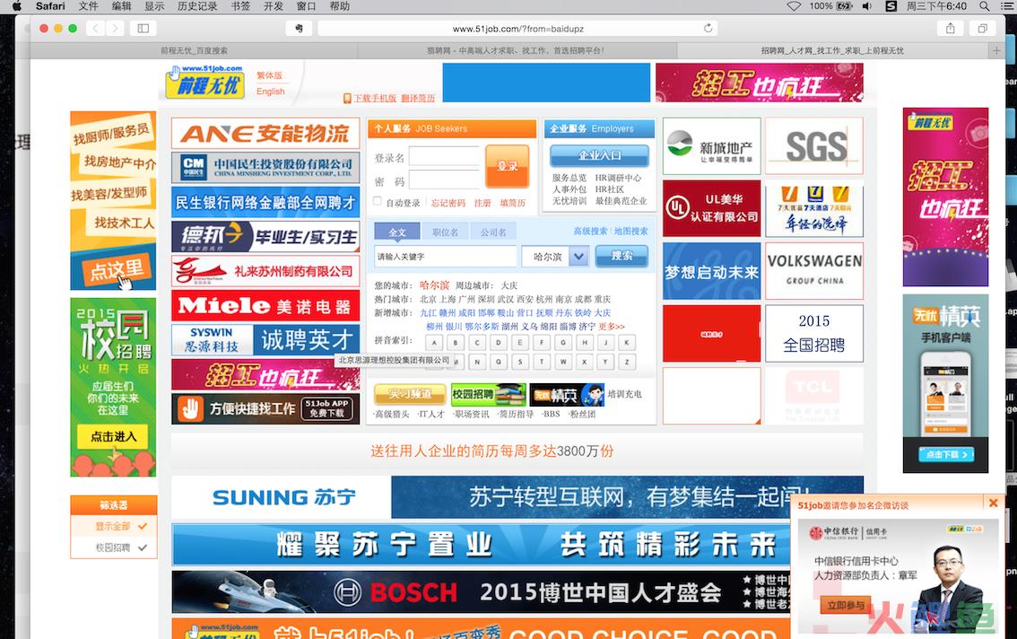
Task: Switch to English language link
Action: pyautogui.click(x=271, y=92)
